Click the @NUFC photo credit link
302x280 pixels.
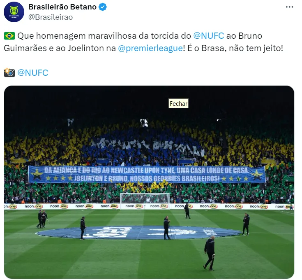tap(33, 73)
